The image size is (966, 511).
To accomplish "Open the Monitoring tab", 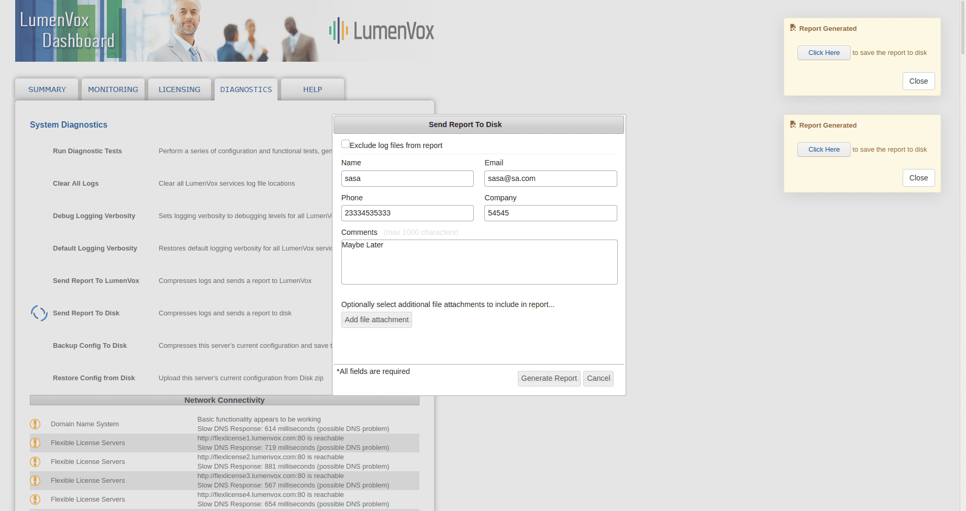I will [x=113, y=89].
